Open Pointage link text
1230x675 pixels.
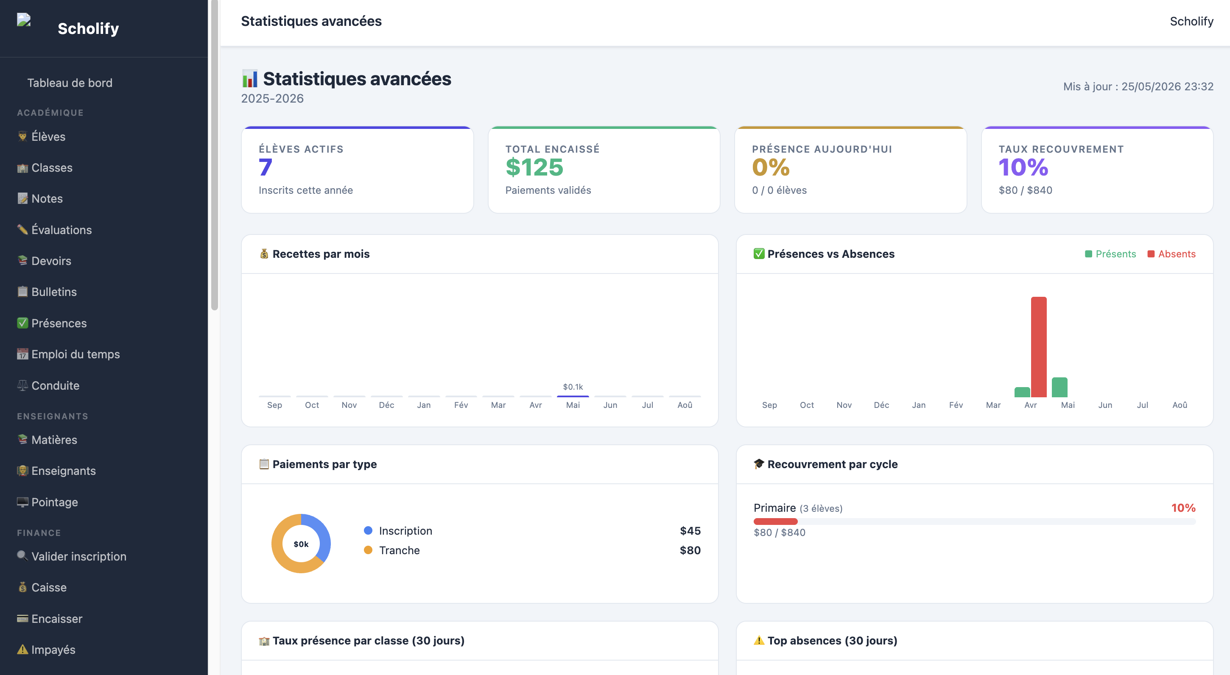(54, 502)
